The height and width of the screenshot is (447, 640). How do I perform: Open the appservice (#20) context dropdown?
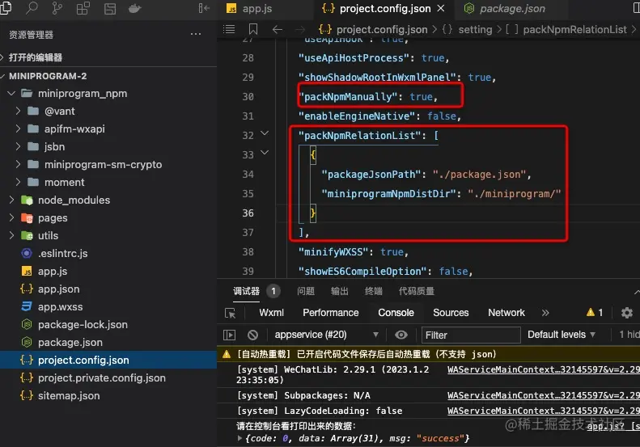click(x=326, y=335)
